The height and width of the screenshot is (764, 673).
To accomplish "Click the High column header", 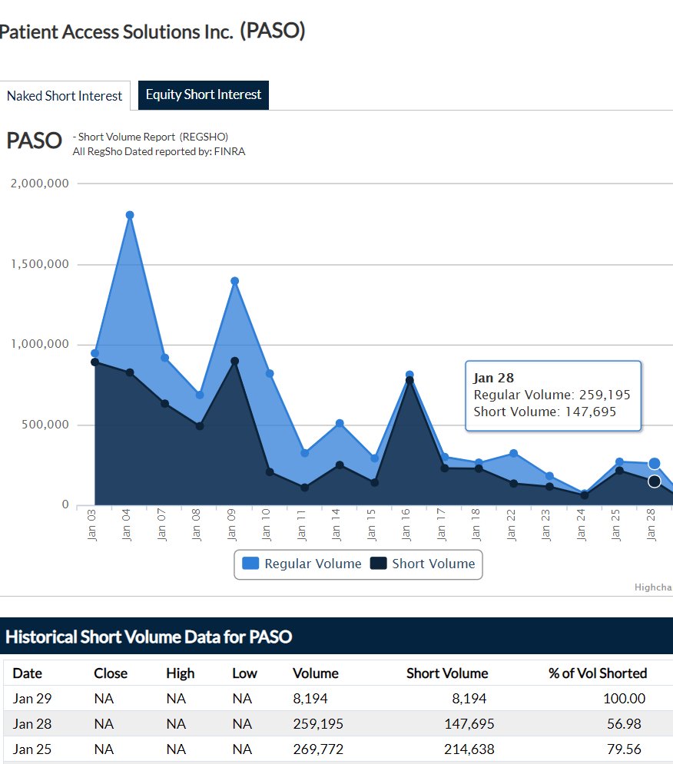I will tap(180, 673).
